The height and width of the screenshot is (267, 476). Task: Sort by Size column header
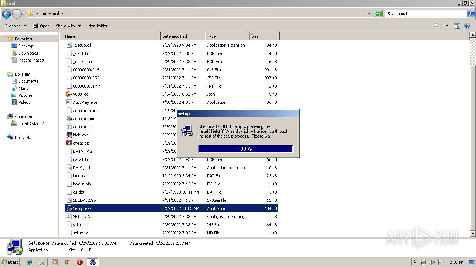(x=264, y=36)
